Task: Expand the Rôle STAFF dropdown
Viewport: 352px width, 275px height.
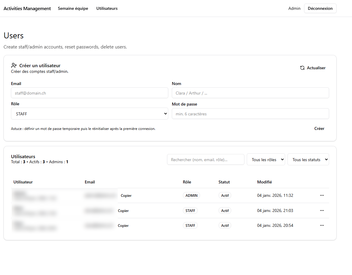Action: (x=89, y=114)
